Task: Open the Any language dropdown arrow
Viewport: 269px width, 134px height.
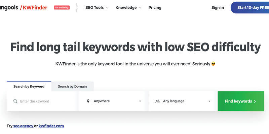Action: coord(209,101)
